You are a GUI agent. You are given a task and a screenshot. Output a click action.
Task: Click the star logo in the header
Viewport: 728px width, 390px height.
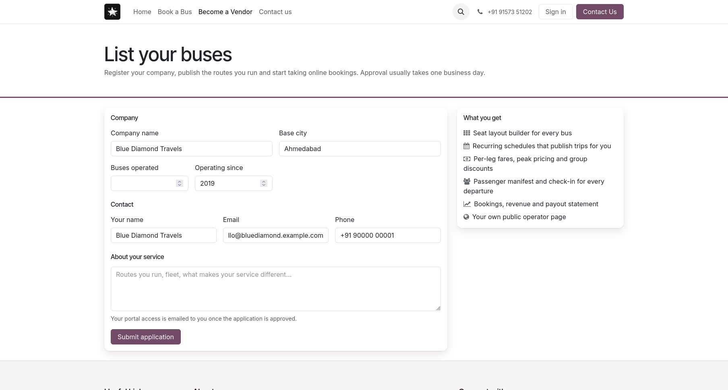112,12
